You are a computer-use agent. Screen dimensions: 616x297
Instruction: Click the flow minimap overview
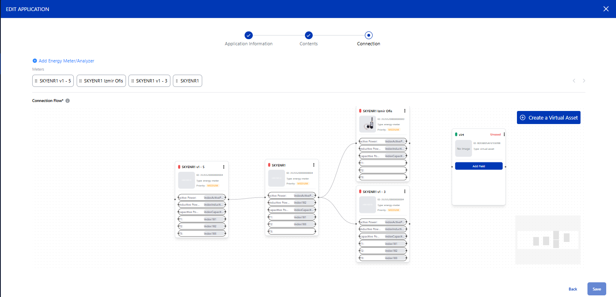(548, 240)
